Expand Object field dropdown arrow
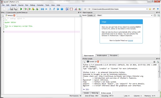 152,15
